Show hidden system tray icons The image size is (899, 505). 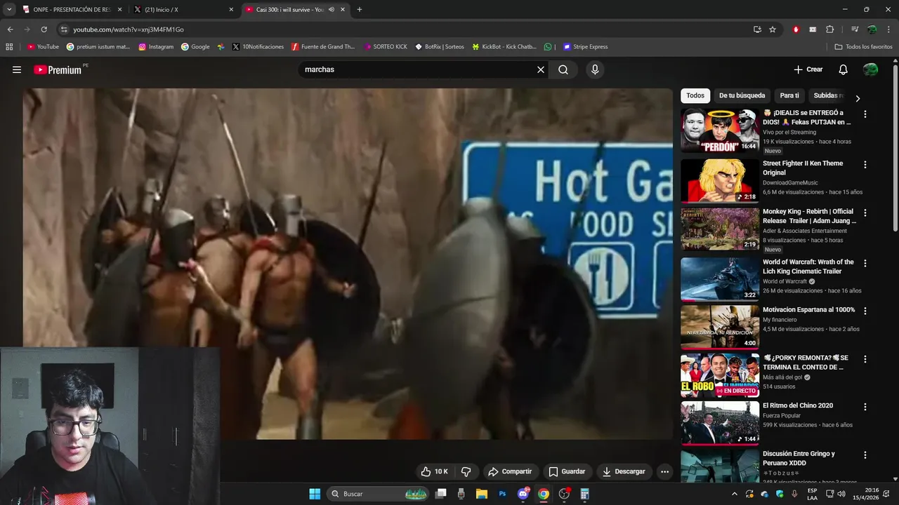(735, 494)
